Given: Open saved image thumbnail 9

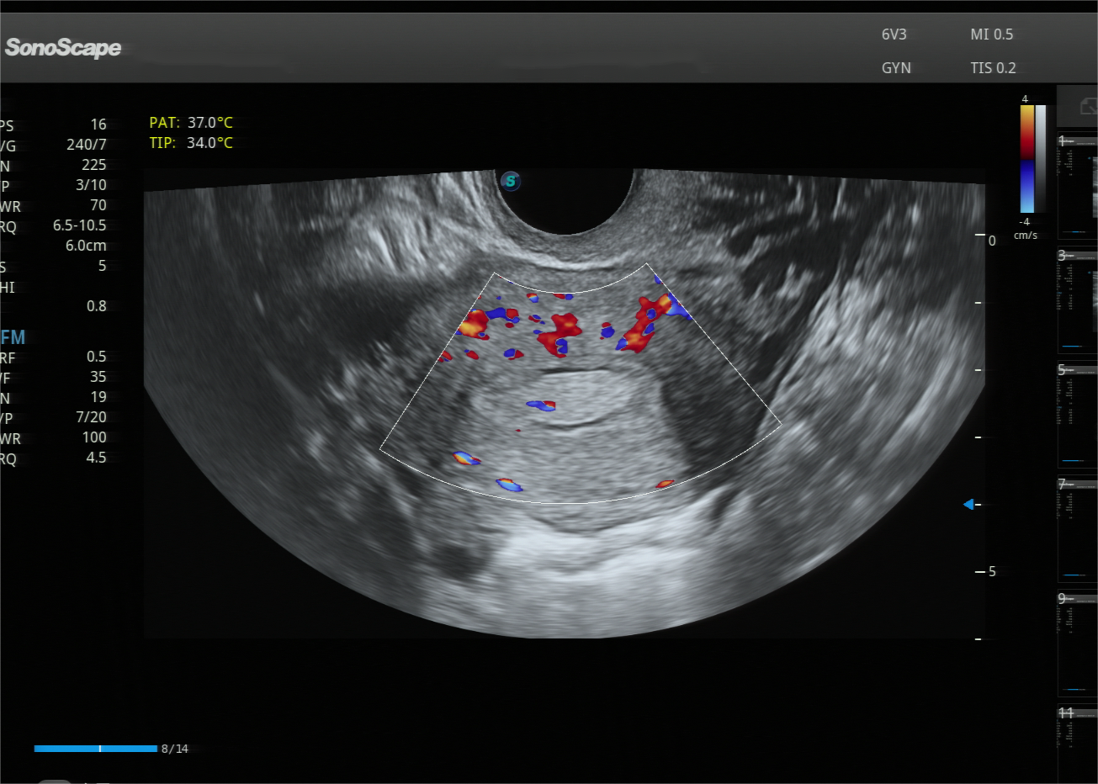Looking at the screenshot, I should [x=1078, y=643].
